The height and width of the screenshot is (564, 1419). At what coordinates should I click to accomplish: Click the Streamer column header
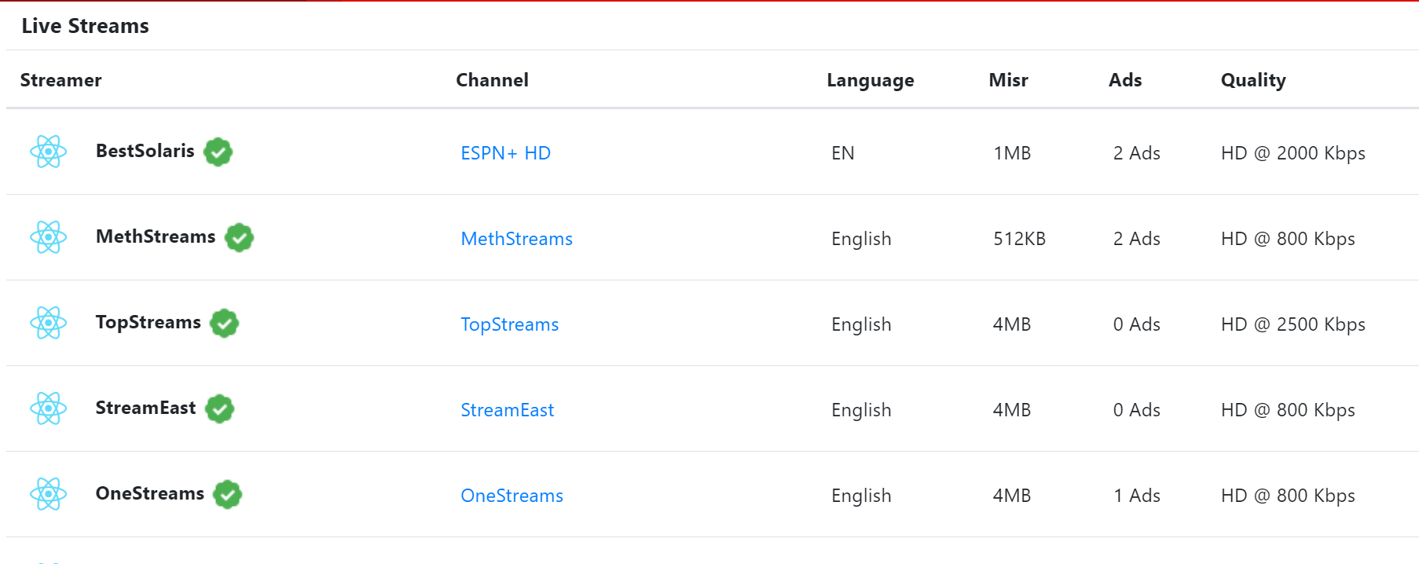point(60,80)
